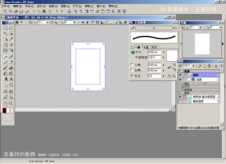Select the hand pan tool
Image resolution: width=226 pixels, height=164 pixels.
pyautogui.click(x=5, y=103)
